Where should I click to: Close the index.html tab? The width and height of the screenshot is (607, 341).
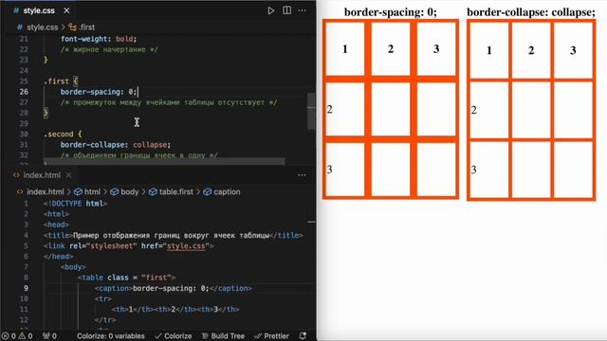click(68, 175)
